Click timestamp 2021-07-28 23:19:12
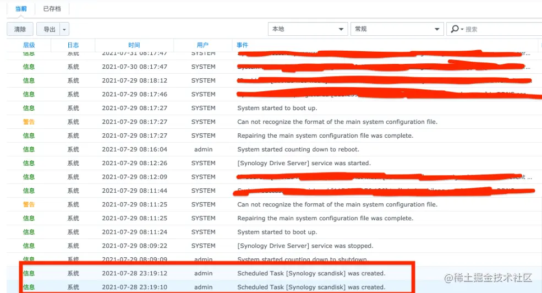This screenshot has width=542, height=293. 134,273
